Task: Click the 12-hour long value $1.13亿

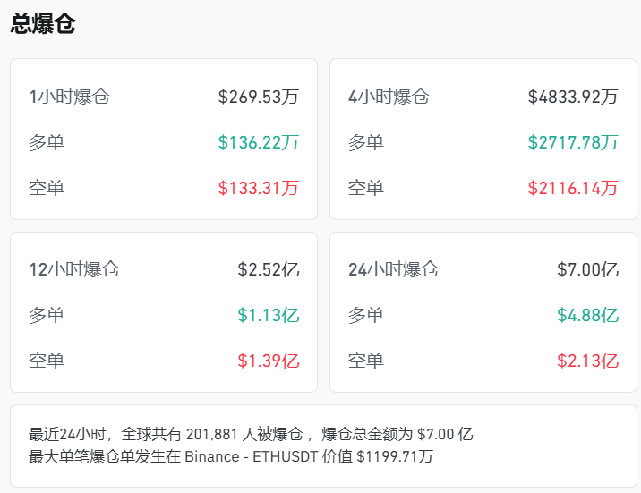Action: point(268,315)
